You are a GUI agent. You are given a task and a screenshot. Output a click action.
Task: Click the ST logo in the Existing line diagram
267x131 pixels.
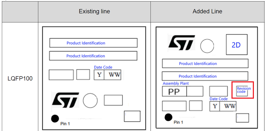pos(66,100)
